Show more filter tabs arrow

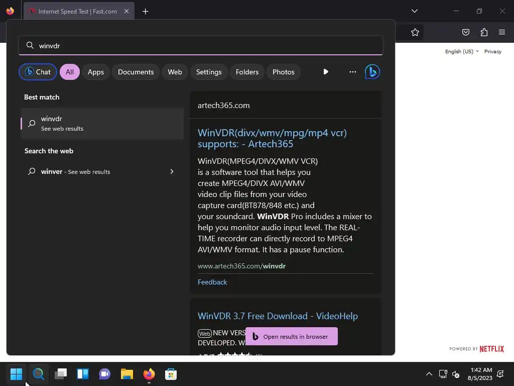[x=325, y=71]
